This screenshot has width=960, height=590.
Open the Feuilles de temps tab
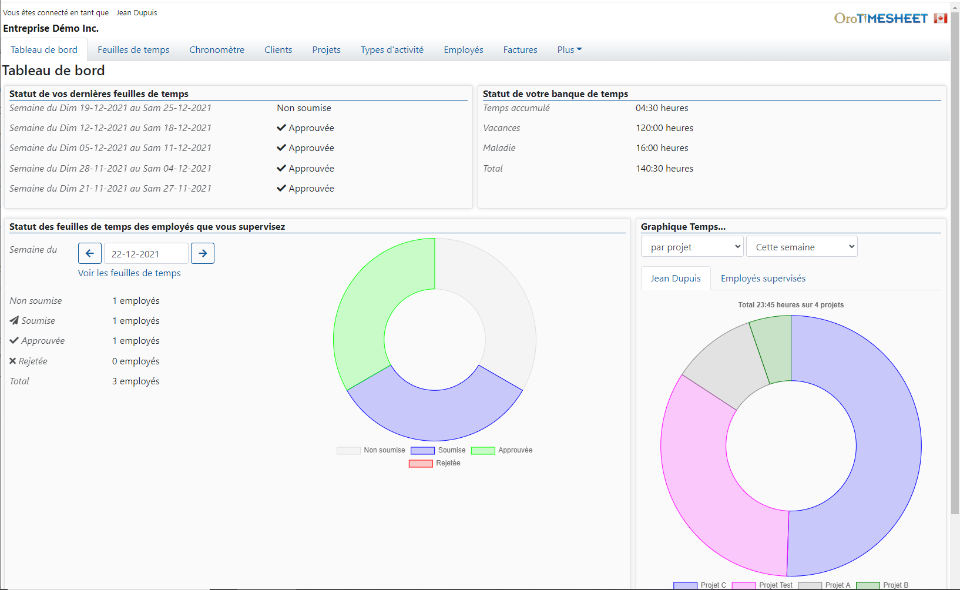coord(133,50)
